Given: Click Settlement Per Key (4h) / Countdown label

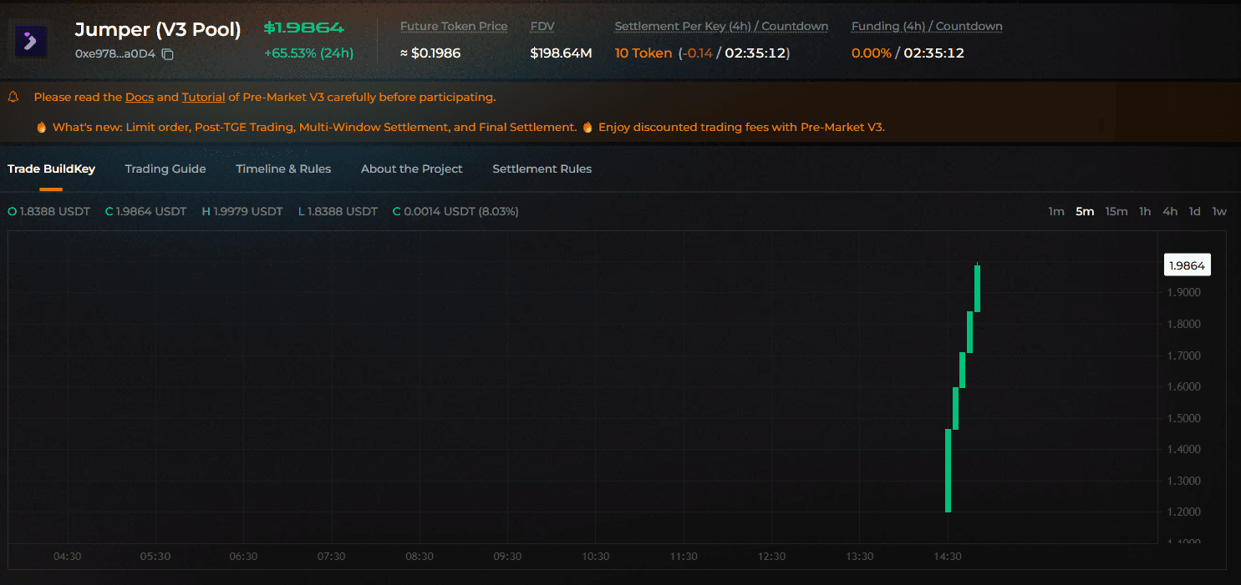Looking at the screenshot, I should tap(721, 26).
